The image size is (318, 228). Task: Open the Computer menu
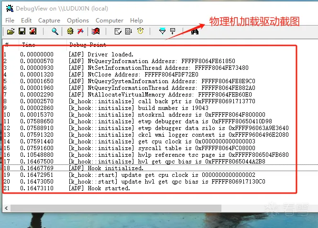[110, 21]
